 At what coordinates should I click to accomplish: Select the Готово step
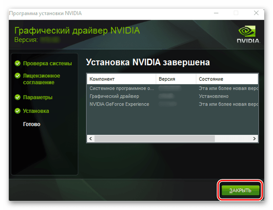point(32,124)
